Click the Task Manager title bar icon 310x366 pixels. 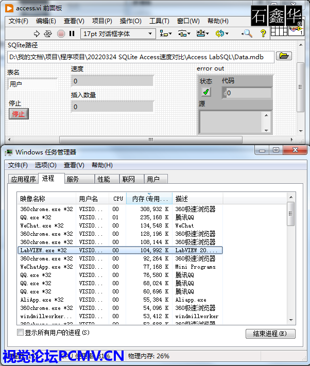[9, 152]
